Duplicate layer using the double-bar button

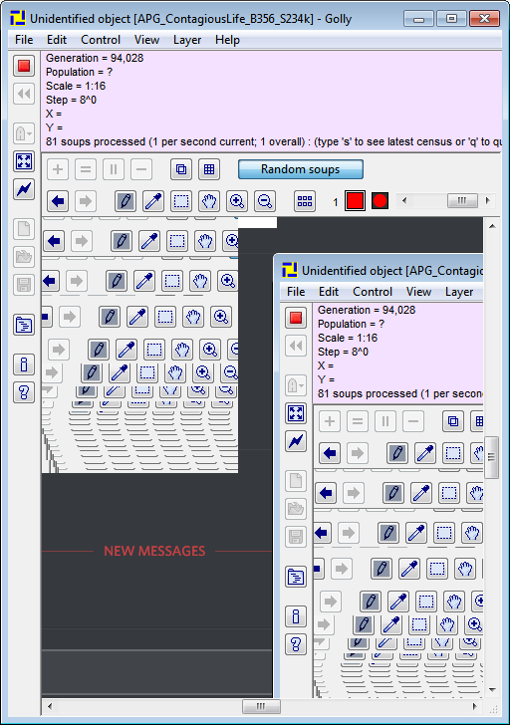[x=114, y=169]
